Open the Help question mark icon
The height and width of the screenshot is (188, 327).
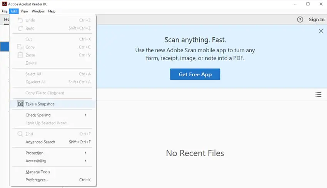point(300,20)
